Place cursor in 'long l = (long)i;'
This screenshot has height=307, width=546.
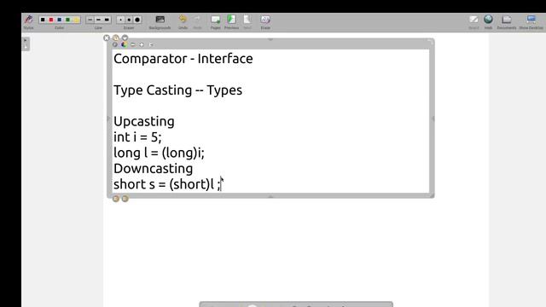[159, 153]
